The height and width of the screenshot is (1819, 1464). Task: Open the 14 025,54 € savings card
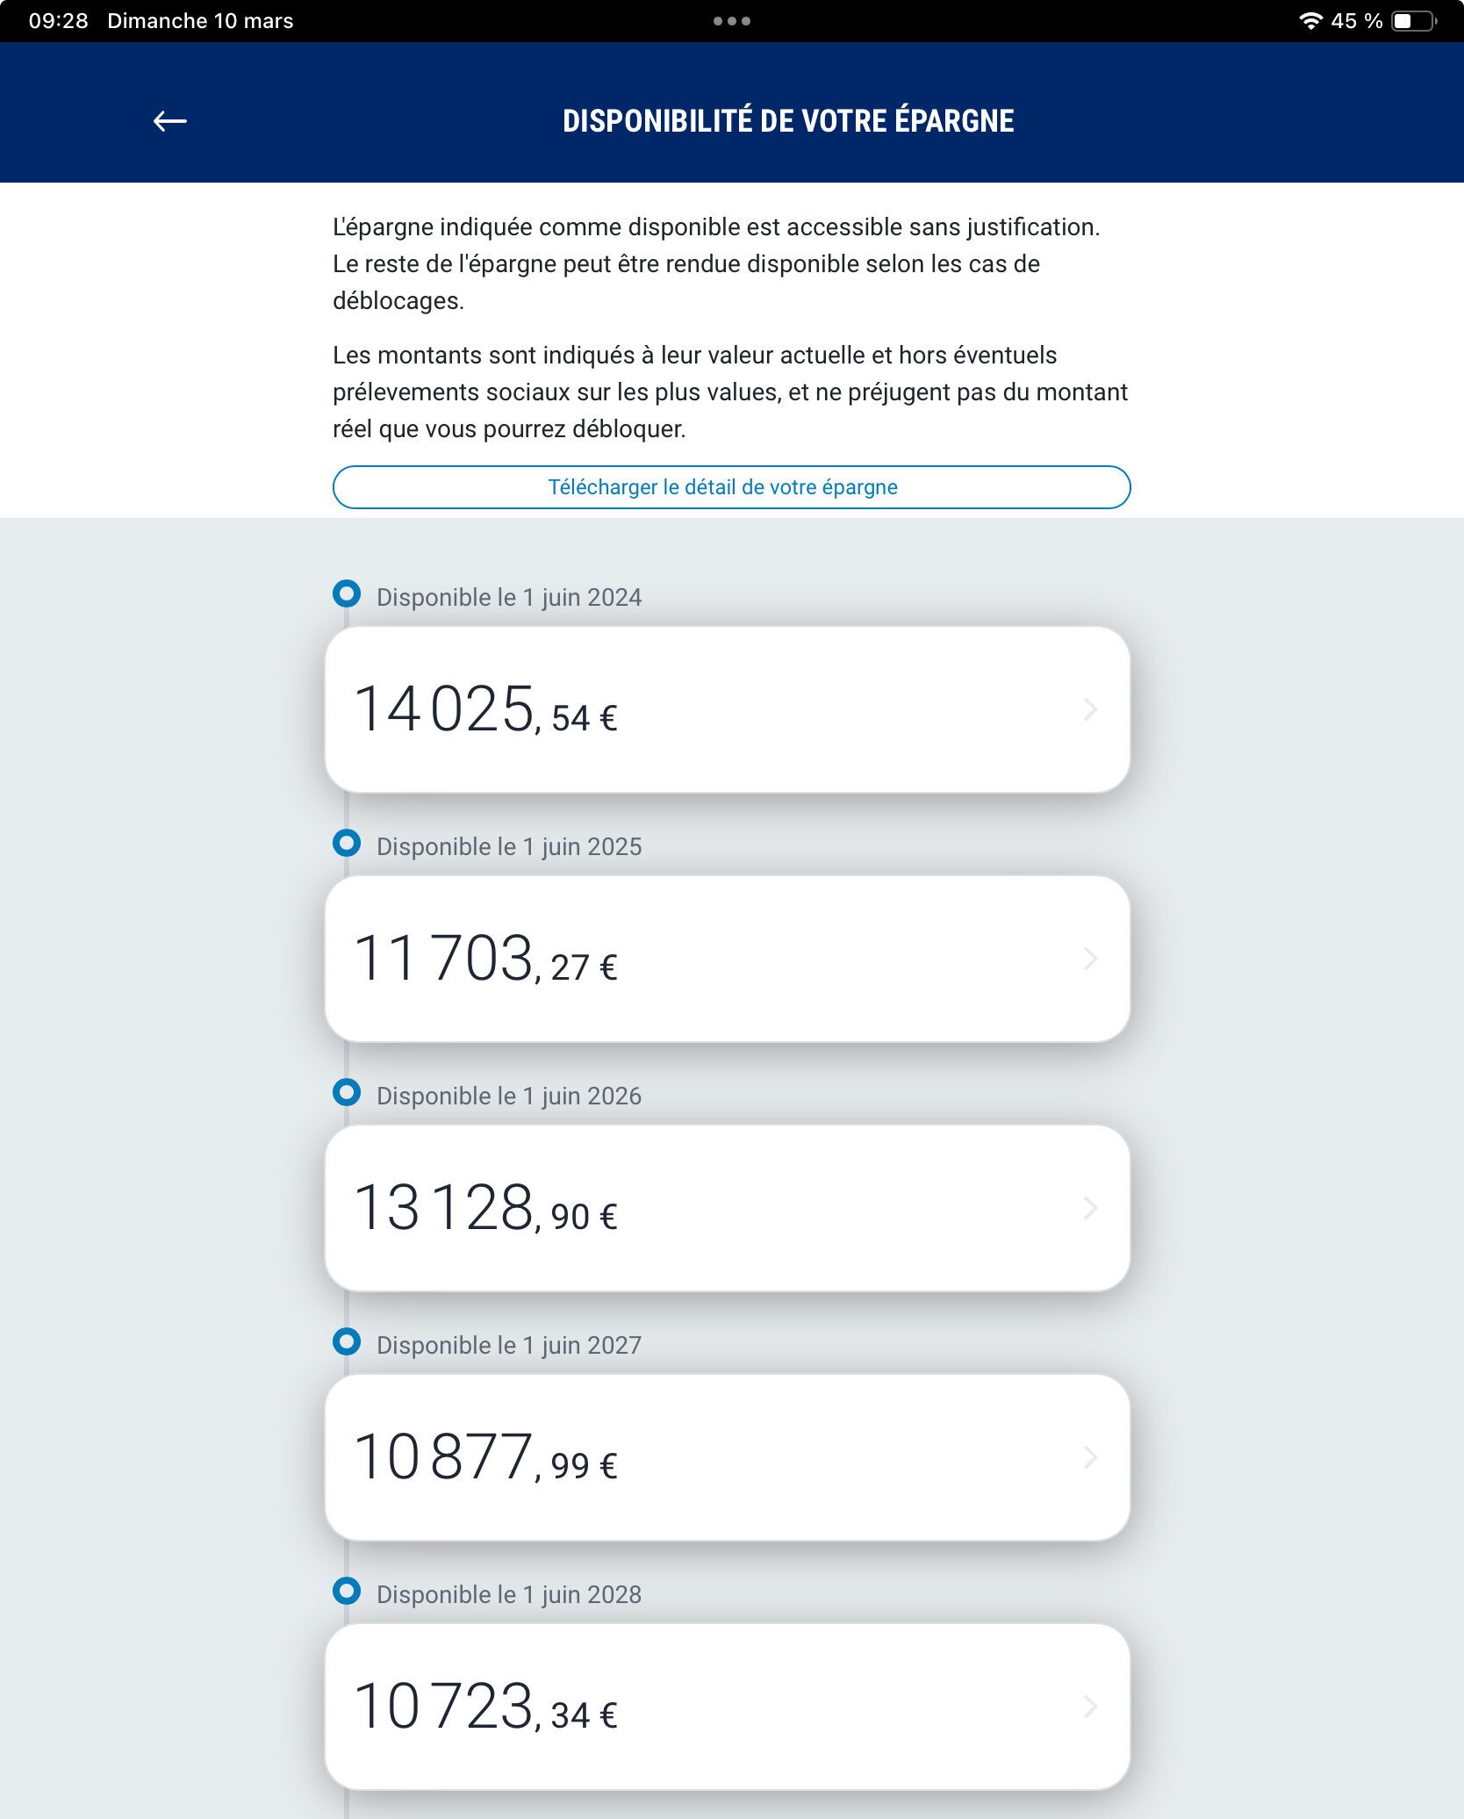727,709
